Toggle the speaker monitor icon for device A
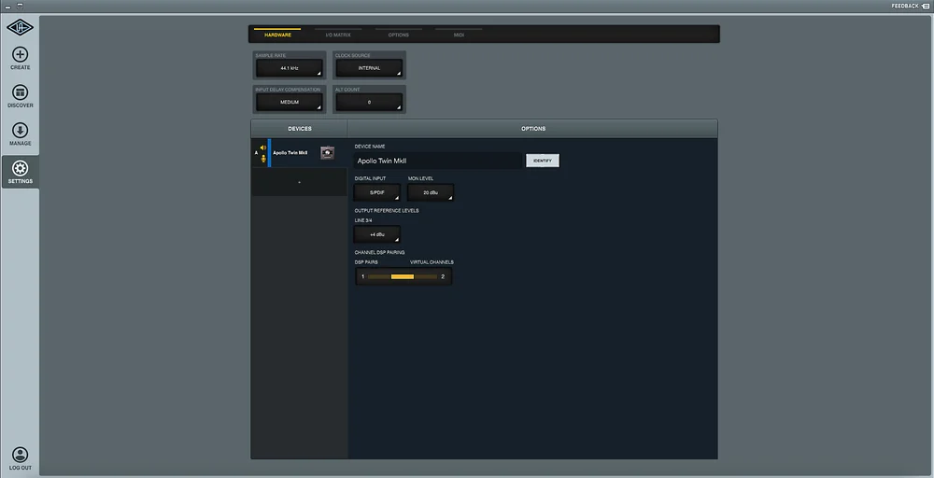 pos(263,148)
